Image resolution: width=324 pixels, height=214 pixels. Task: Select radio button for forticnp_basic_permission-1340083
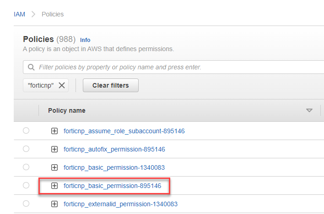pos(26,167)
